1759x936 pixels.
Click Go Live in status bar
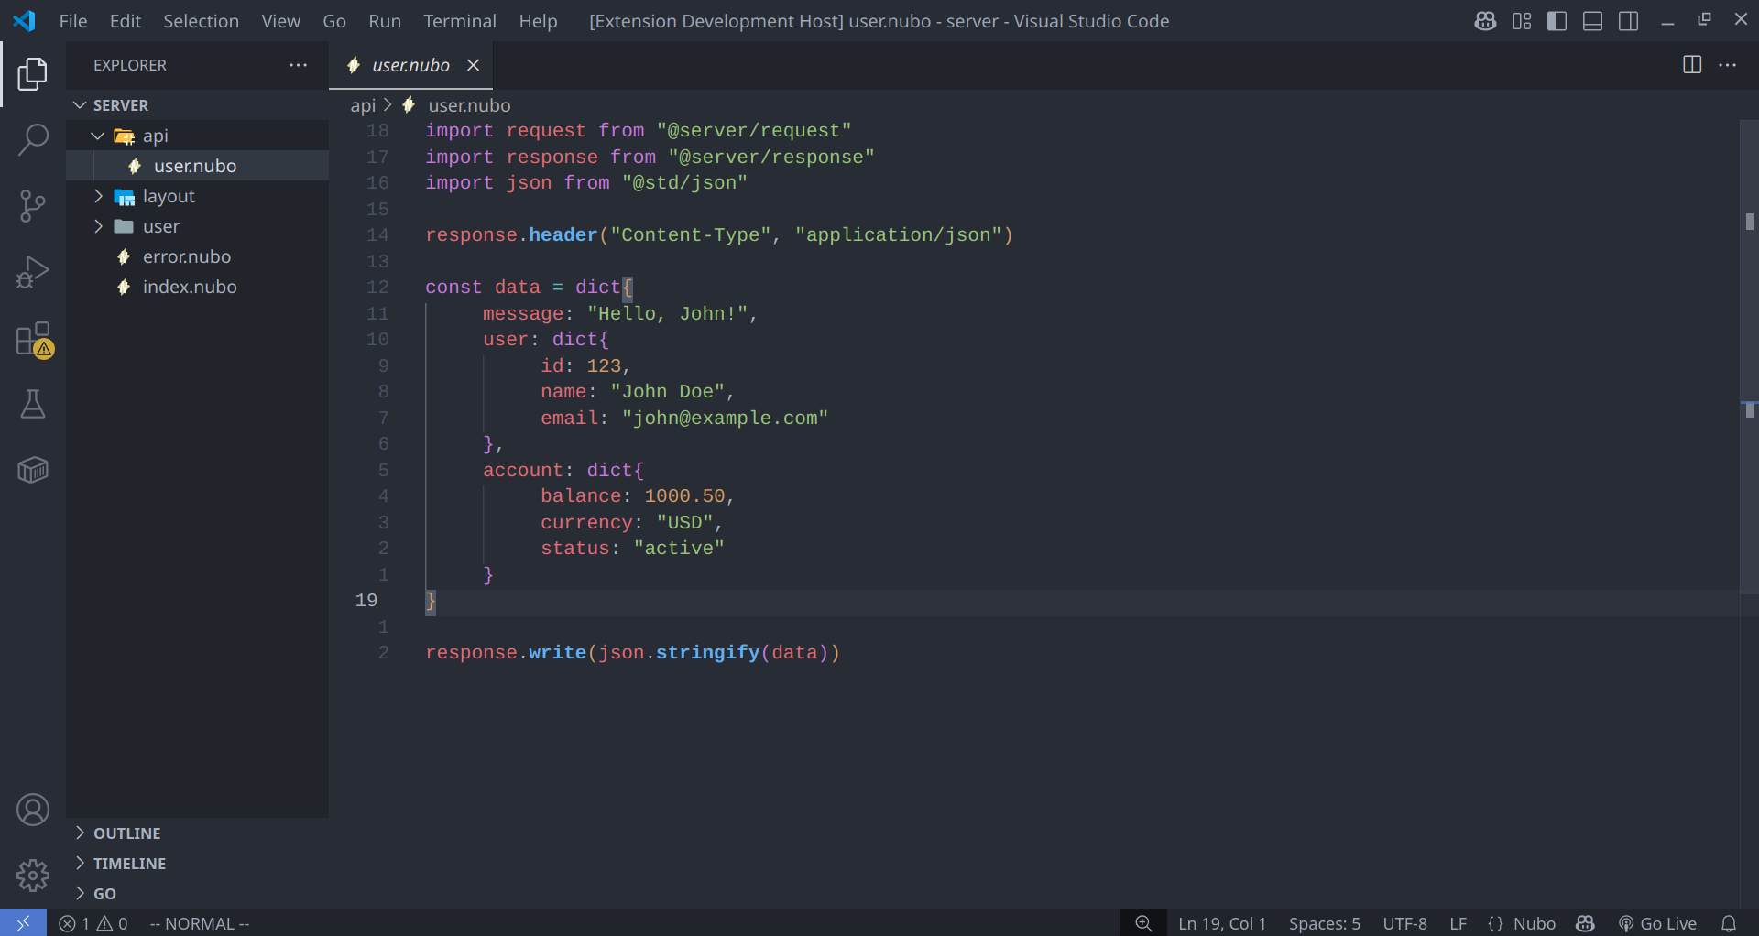1657,923
